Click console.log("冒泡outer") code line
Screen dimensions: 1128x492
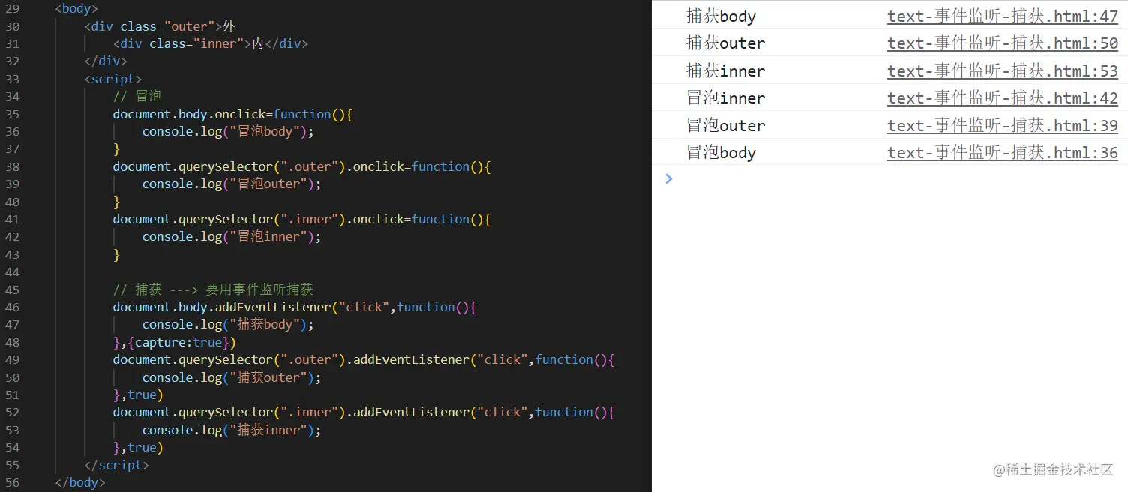click(x=232, y=184)
